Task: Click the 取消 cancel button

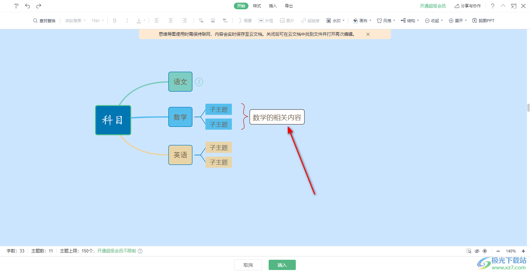Action: click(248, 265)
